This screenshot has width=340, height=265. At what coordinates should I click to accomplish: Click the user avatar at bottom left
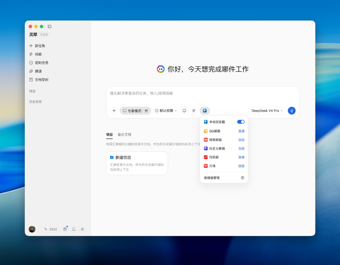(x=32, y=229)
